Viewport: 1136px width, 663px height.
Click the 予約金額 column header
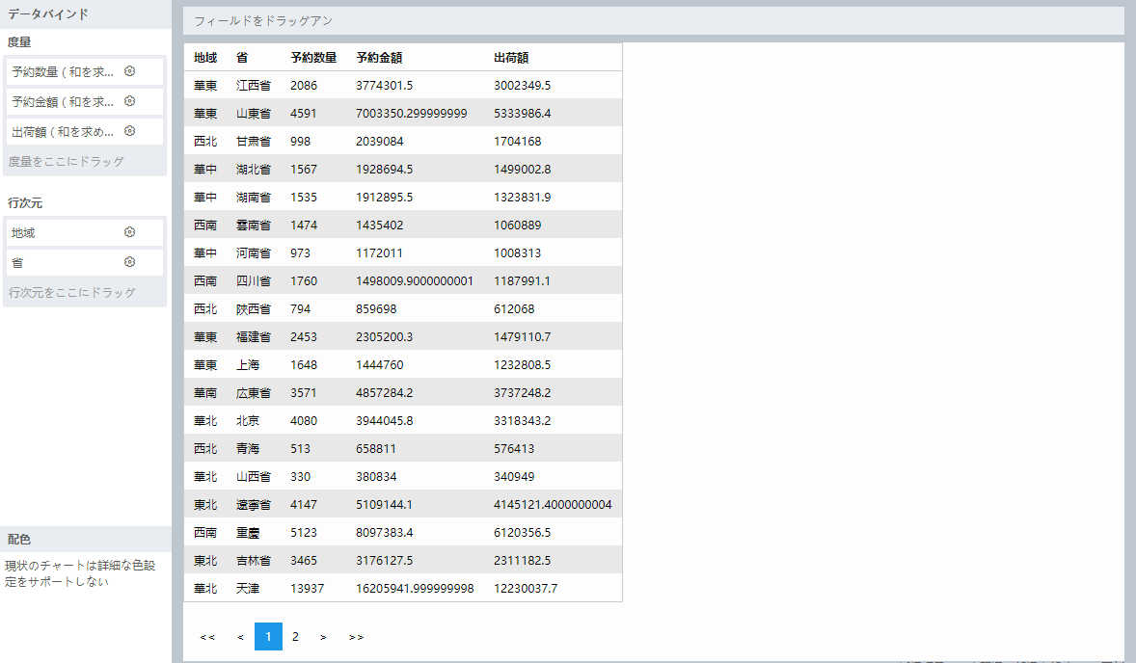click(379, 57)
